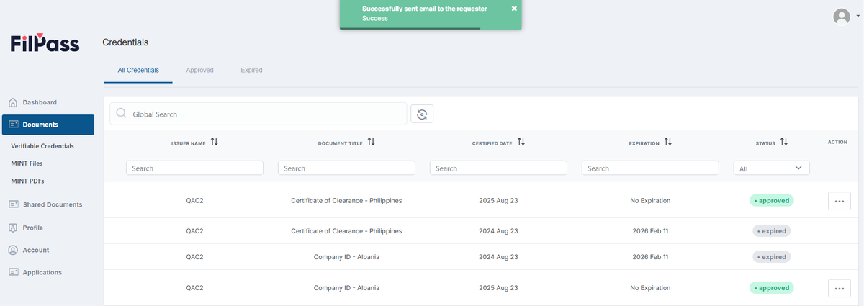Click the Account person icon
864x306 pixels.
[13, 250]
